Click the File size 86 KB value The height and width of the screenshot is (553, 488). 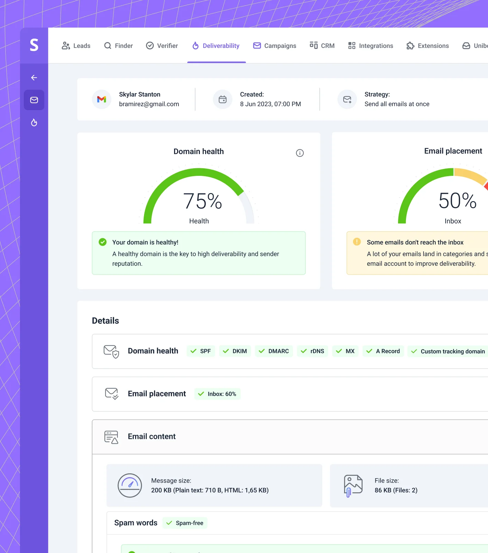396,490
